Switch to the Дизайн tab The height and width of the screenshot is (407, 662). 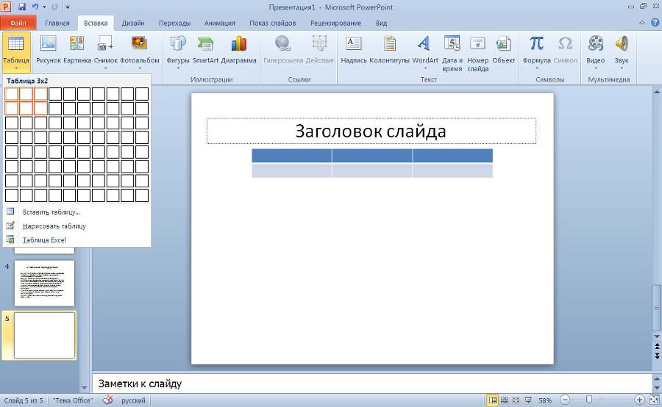pyautogui.click(x=133, y=23)
